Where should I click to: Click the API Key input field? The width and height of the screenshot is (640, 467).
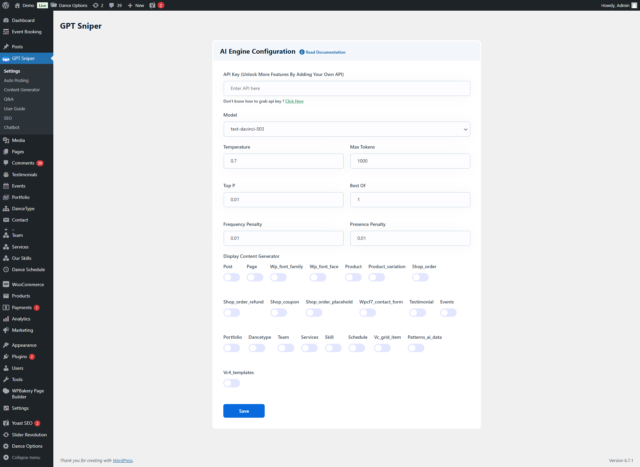click(347, 88)
